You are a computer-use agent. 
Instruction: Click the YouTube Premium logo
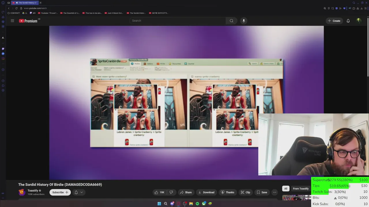(28, 21)
